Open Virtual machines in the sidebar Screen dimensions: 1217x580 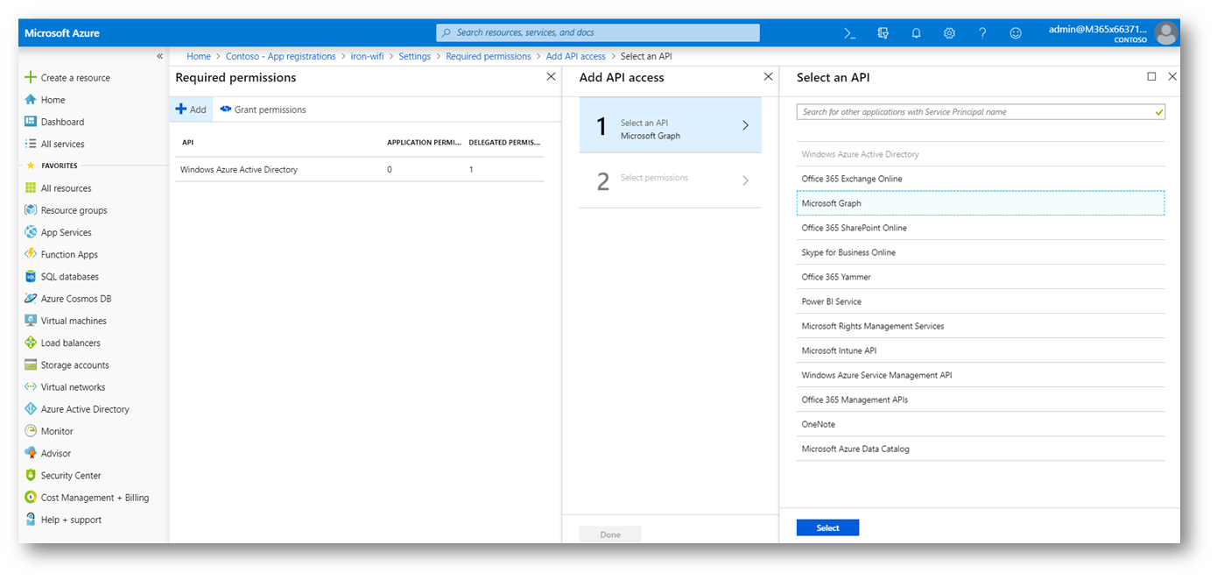click(x=66, y=321)
